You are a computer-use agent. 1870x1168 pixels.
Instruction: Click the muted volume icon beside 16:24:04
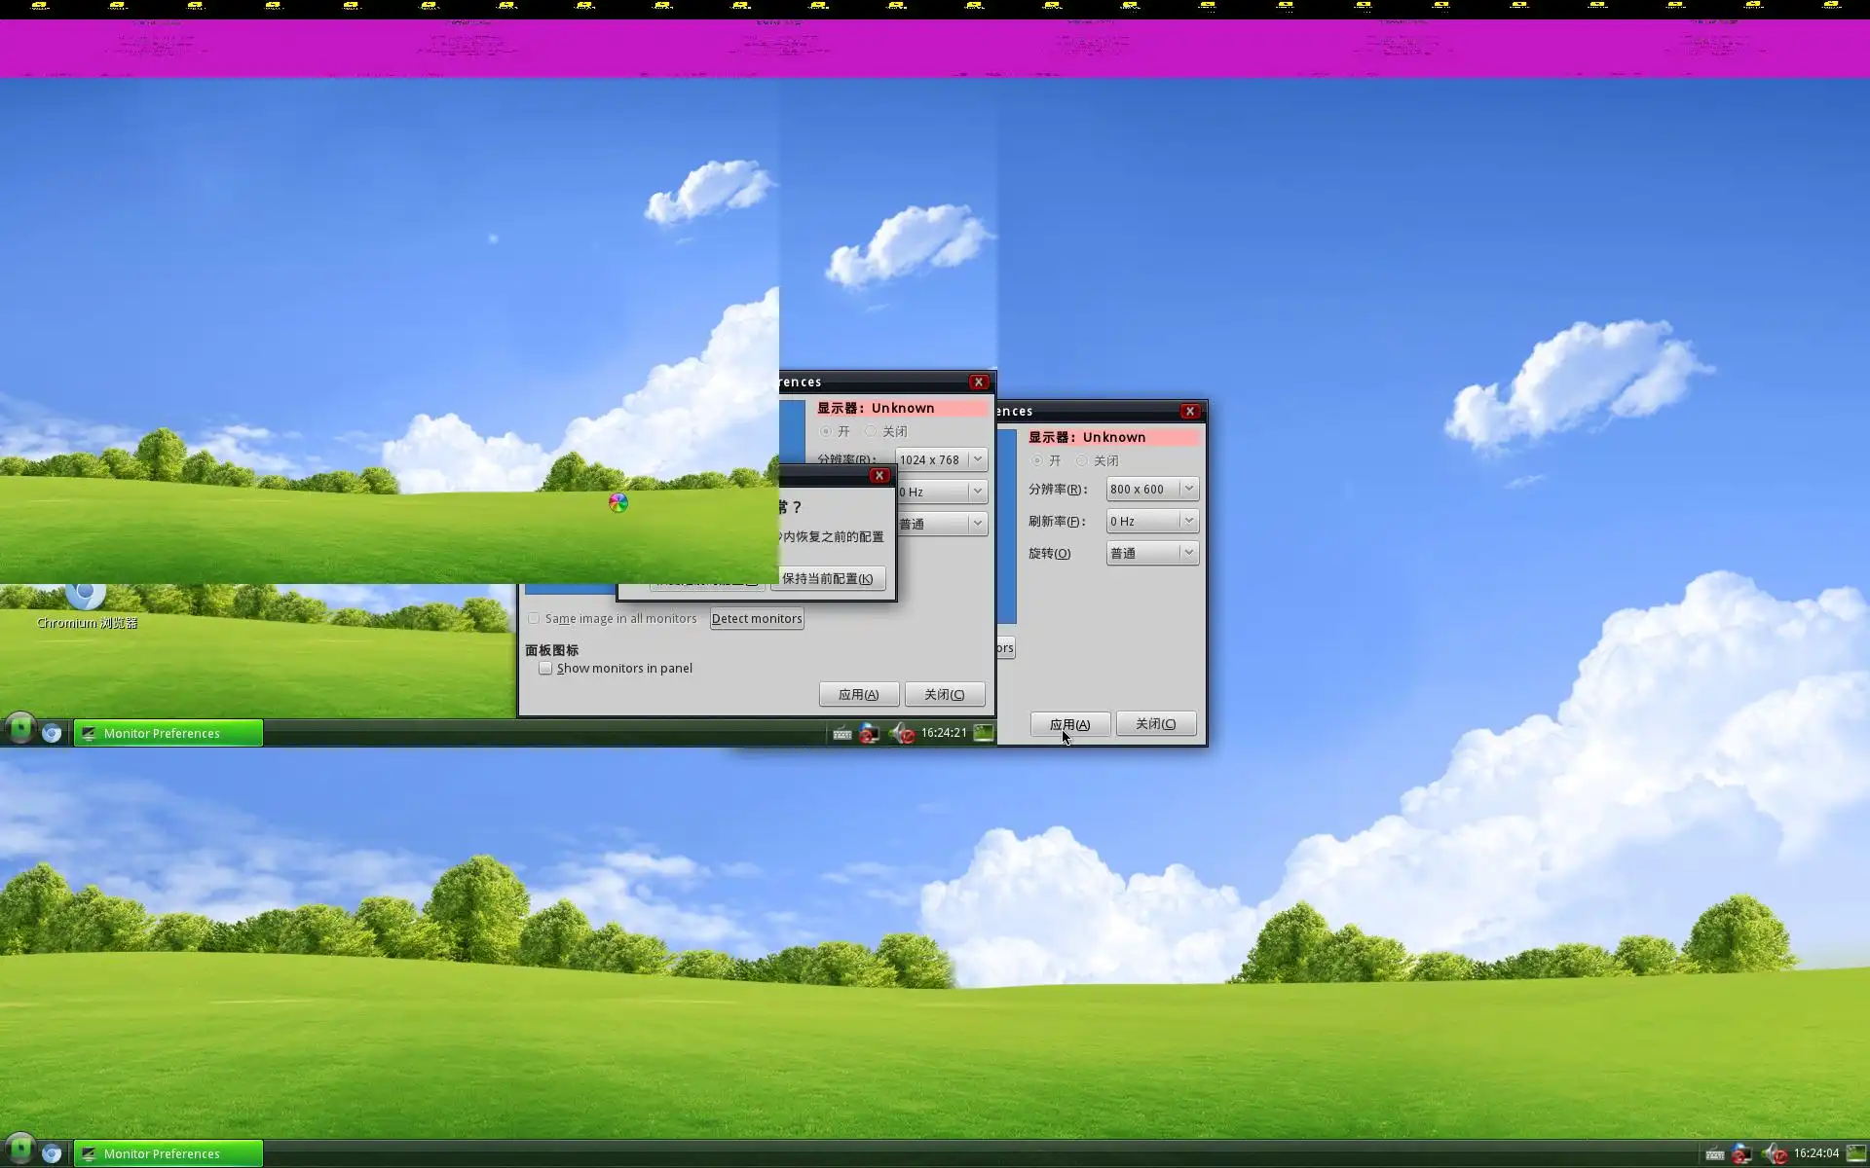[1775, 1154]
